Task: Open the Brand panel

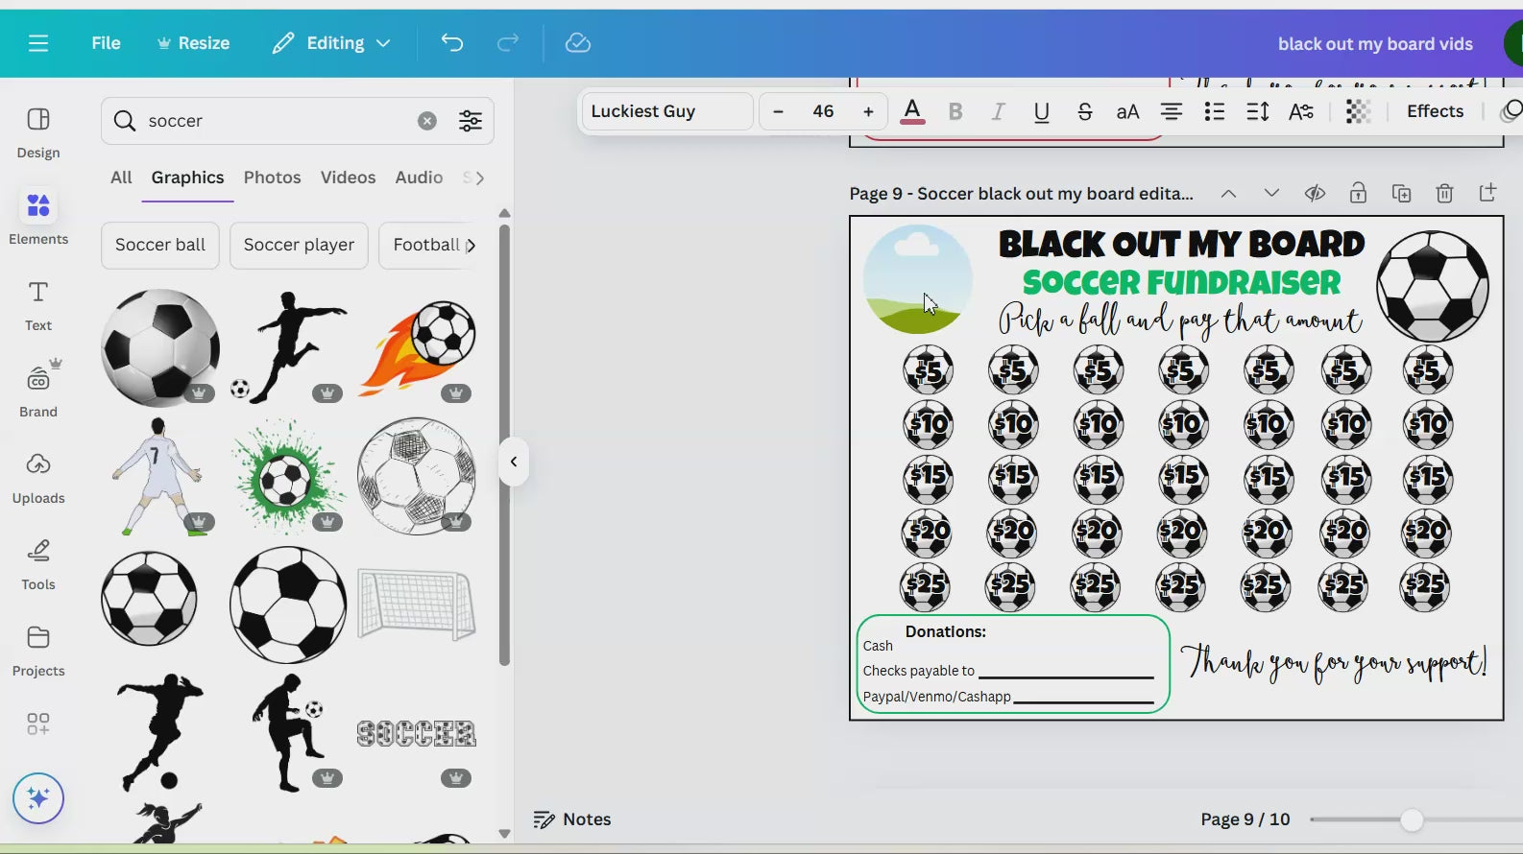Action: coord(38,391)
